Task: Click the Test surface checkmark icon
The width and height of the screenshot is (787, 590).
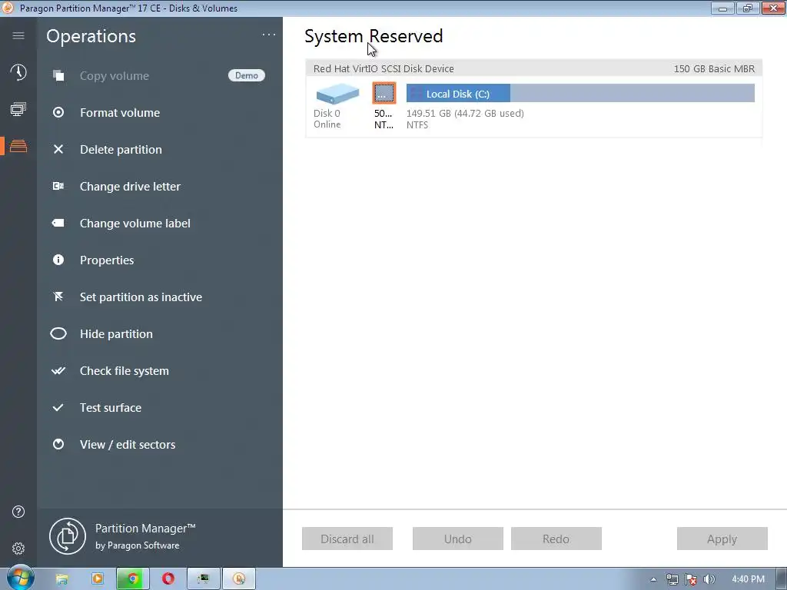Action: coord(58,407)
